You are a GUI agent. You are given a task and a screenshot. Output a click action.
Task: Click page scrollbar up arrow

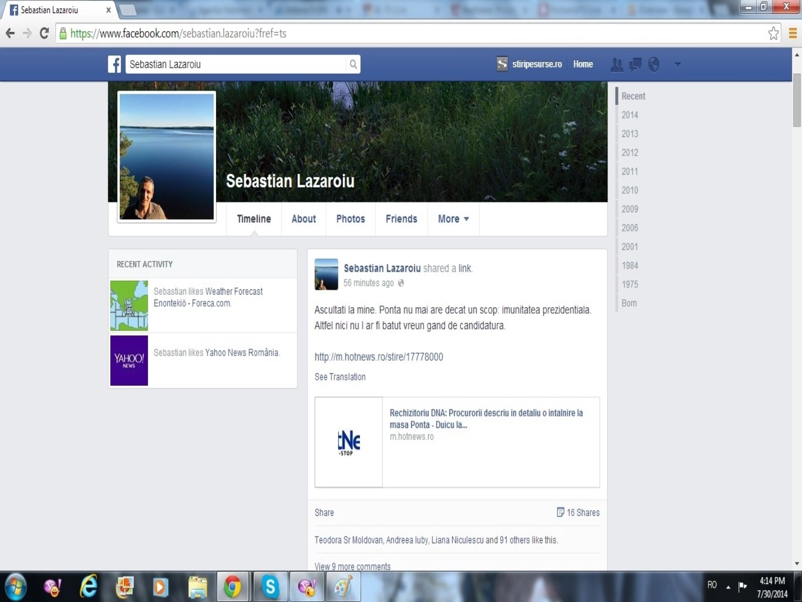(797, 54)
